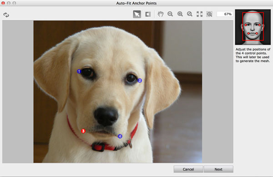Select anchor point 4 near the mouth
The height and width of the screenshot is (177, 273).
coord(120,136)
